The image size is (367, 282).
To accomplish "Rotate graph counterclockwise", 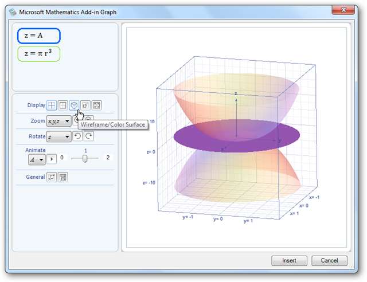I will tap(78, 136).
